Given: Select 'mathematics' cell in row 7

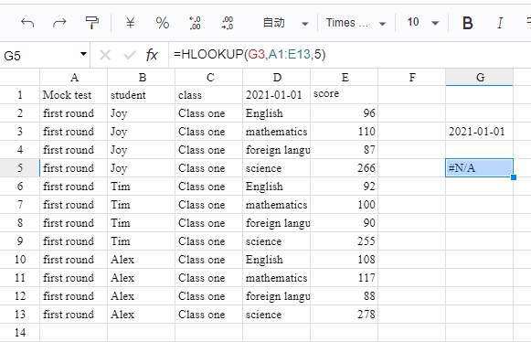Looking at the screenshot, I should pyautogui.click(x=277, y=205).
